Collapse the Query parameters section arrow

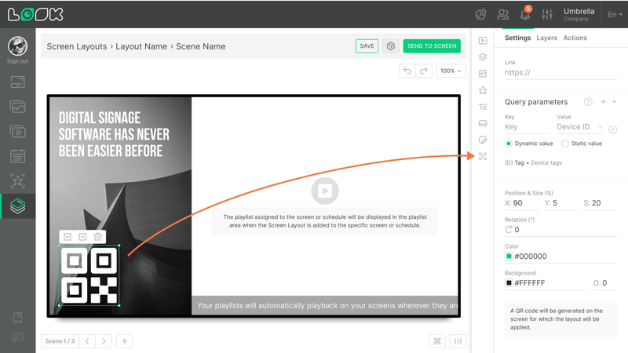(615, 102)
